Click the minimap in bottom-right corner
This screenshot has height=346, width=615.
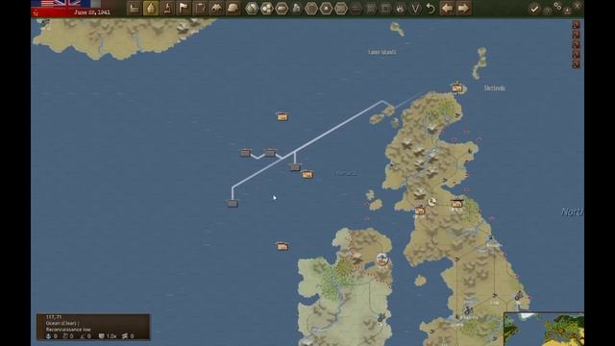[544, 329]
